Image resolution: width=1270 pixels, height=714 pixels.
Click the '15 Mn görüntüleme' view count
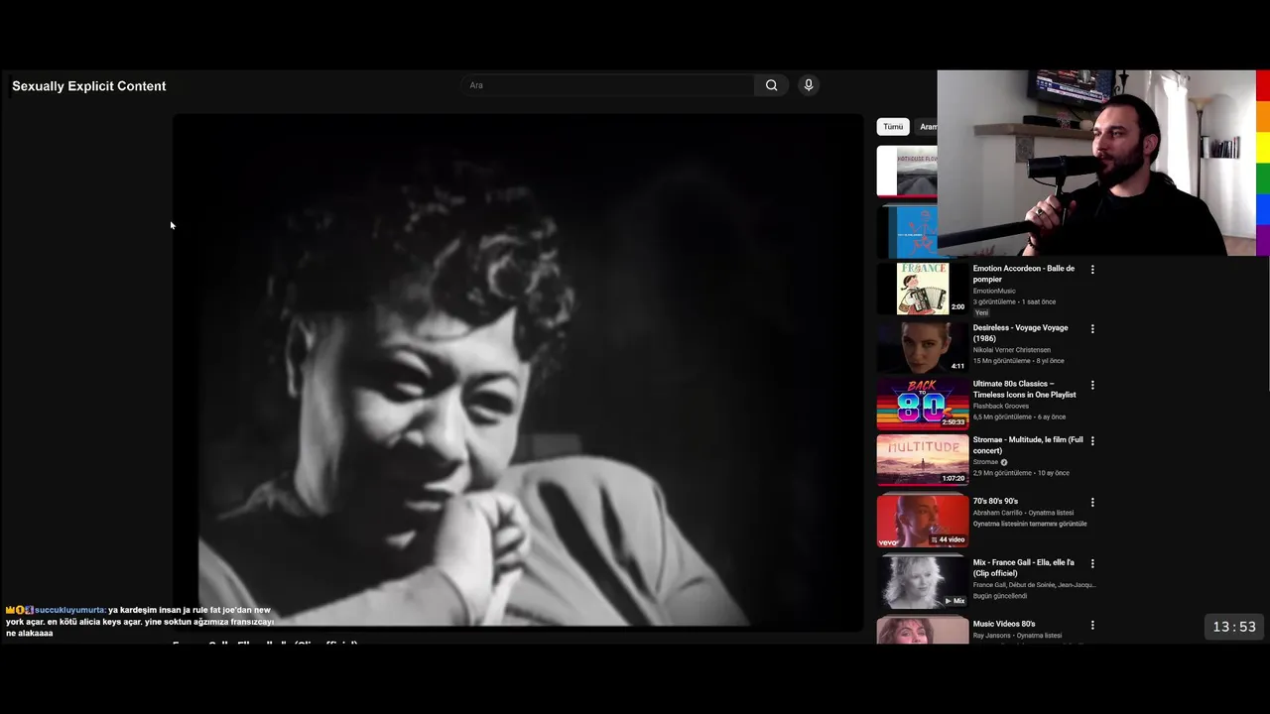(x=1002, y=361)
